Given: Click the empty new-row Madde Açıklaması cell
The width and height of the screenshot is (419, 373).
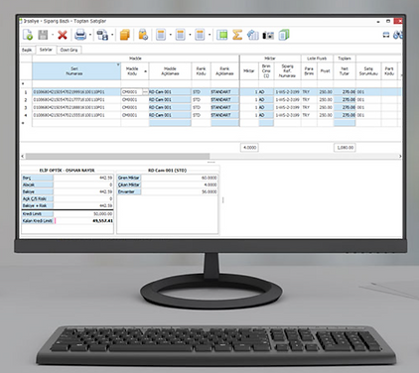Looking at the screenshot, I should tap(170, 123).
